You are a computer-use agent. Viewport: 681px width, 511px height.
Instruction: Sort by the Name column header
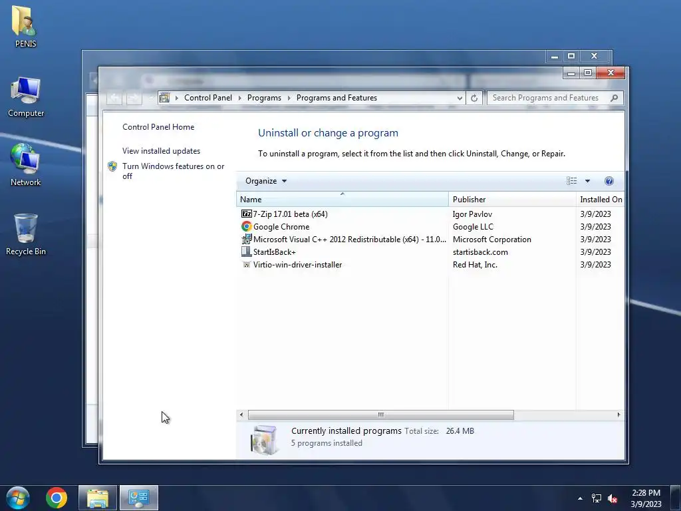point(342,199)
